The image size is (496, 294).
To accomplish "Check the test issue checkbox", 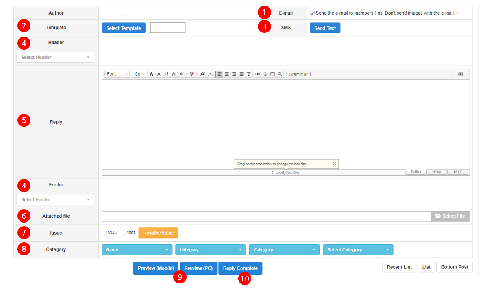I will [x=124, y=233].
